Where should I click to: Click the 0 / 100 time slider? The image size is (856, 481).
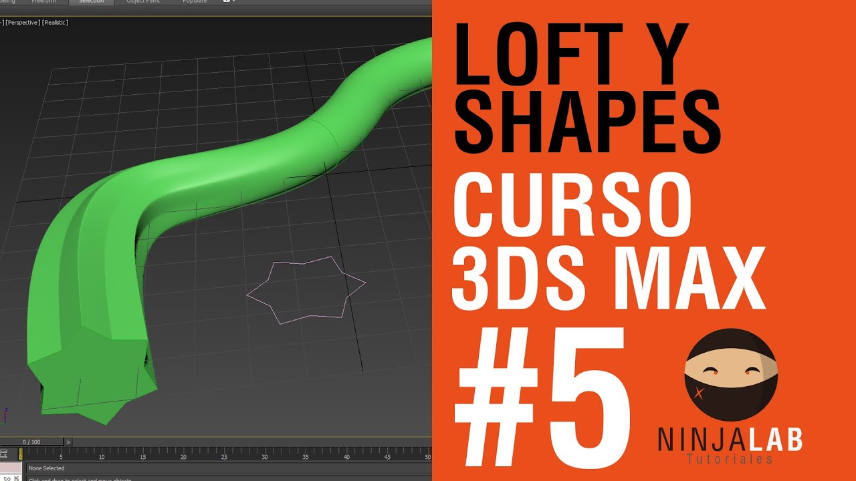click(31, 442)
